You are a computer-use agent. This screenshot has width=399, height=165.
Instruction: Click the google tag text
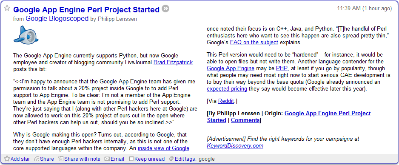(207, 159)
